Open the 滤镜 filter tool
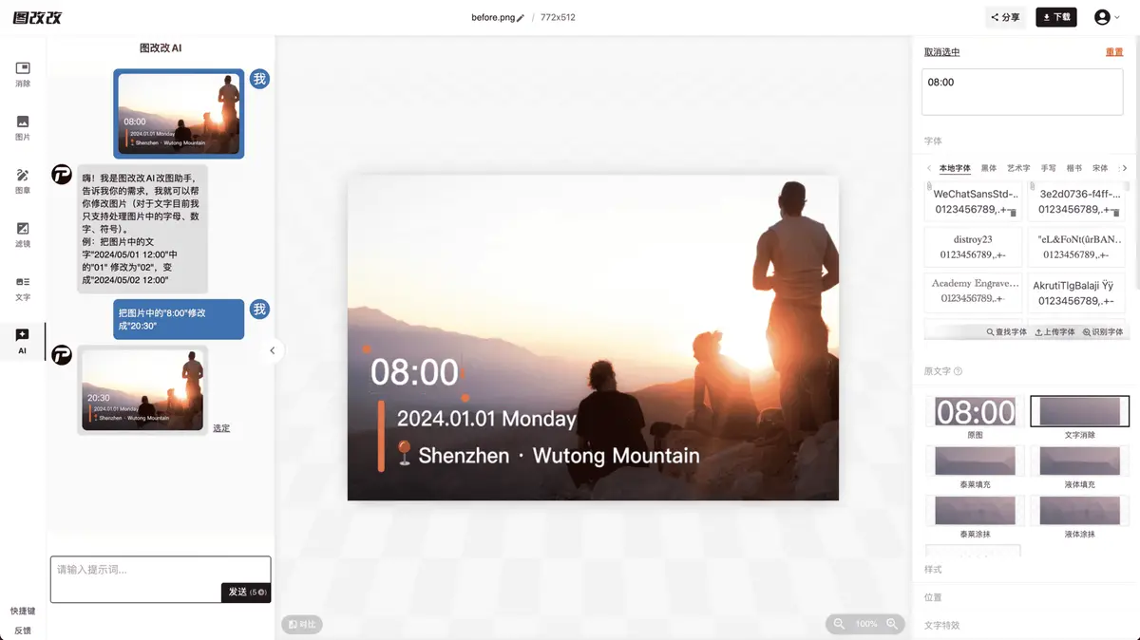 click(23, 235)
